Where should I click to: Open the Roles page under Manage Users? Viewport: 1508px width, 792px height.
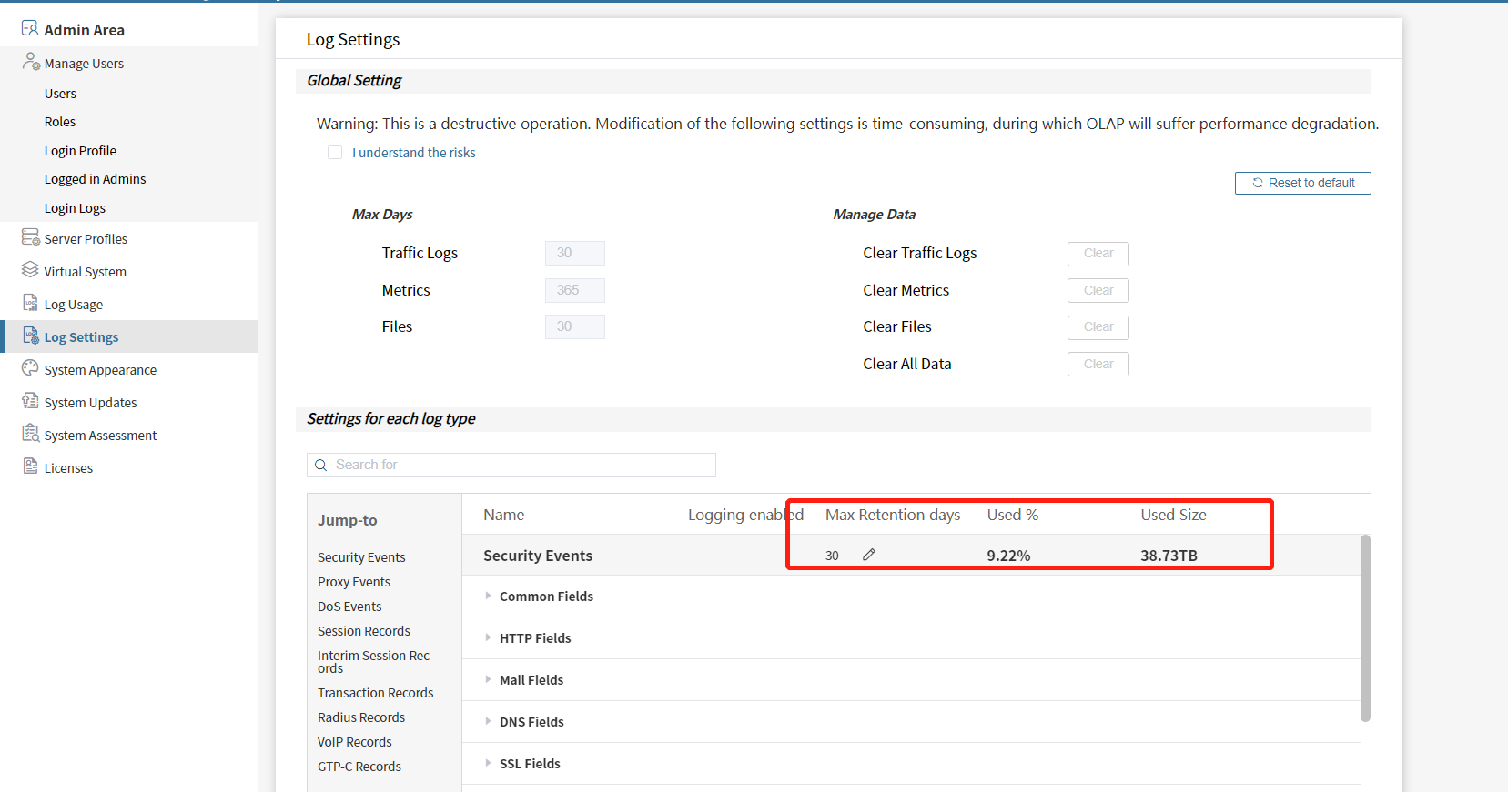point(60,122)
